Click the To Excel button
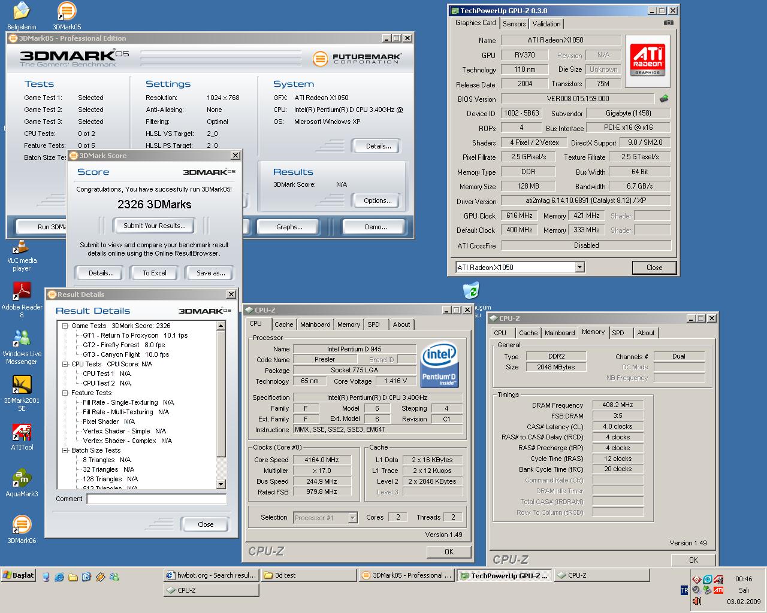 (x=155, y=273)
